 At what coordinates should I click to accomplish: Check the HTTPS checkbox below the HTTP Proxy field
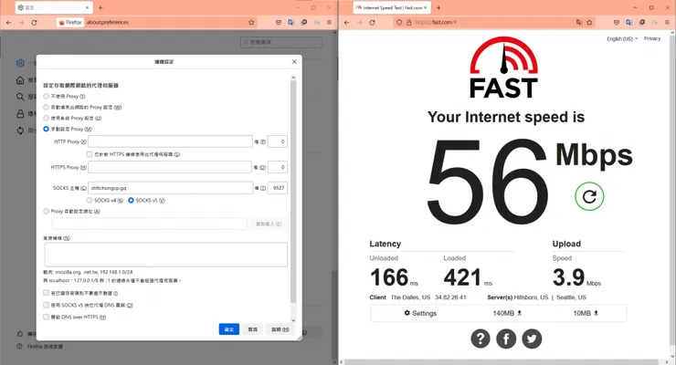(90, 154)
